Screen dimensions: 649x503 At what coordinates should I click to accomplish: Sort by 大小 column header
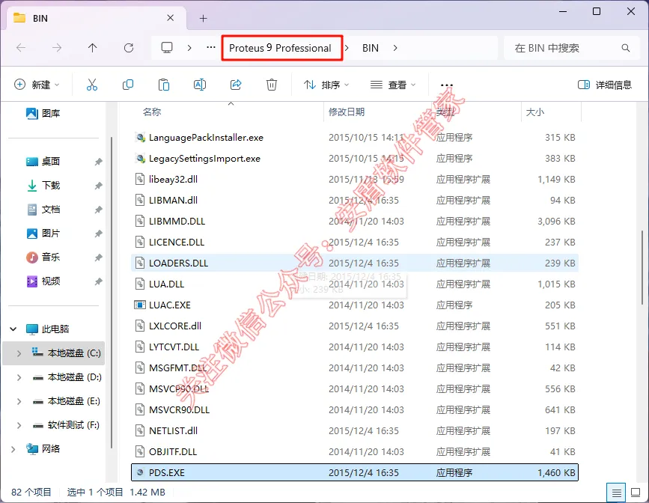(534, 112)
